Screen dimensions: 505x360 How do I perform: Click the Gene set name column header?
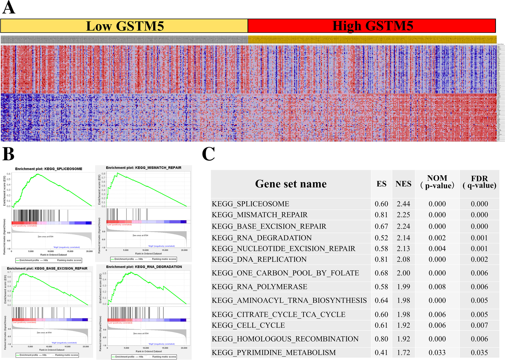pyautogui.click(x=291, y=184)
